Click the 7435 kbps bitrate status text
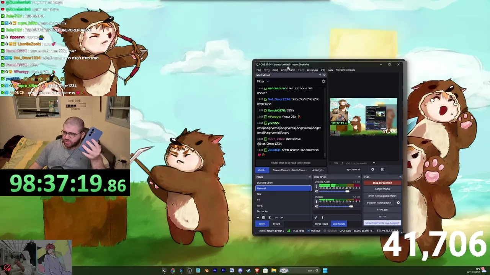The width and height of the screenshot is (490, 275). click(x=299, y=231)
